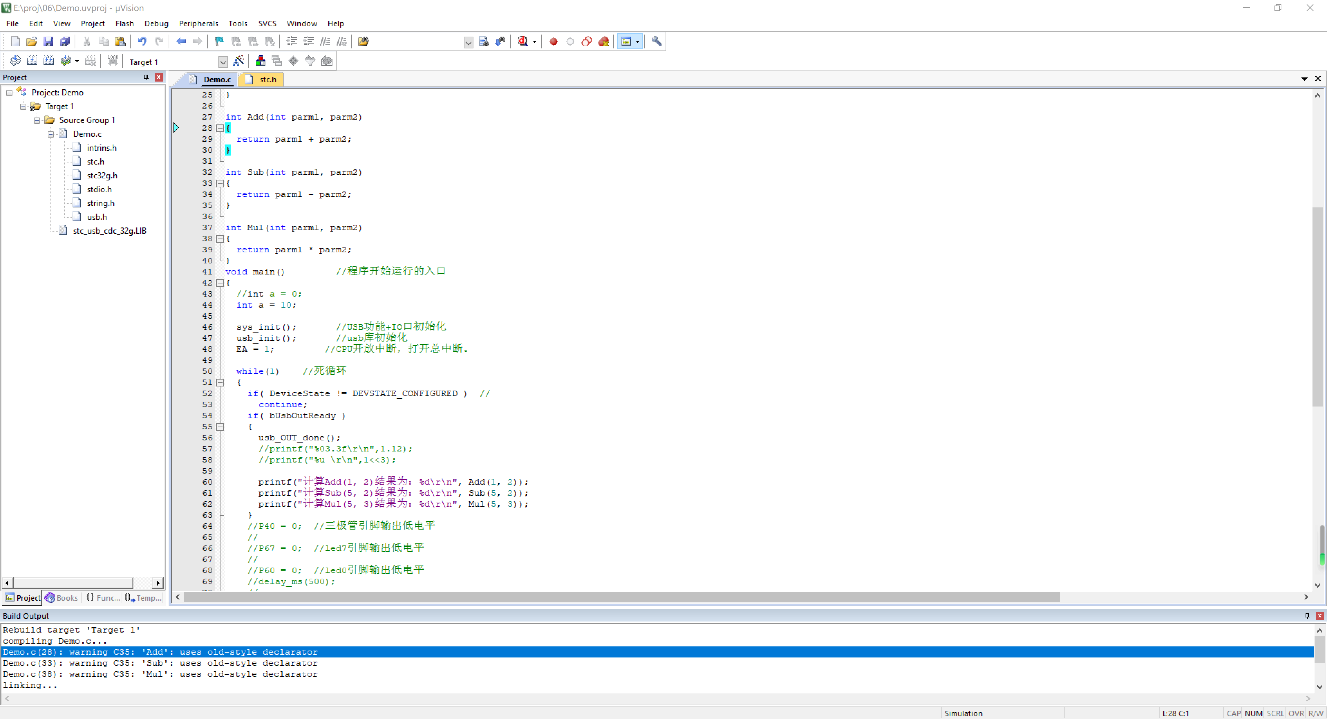Open the Books panel tab

62,597
